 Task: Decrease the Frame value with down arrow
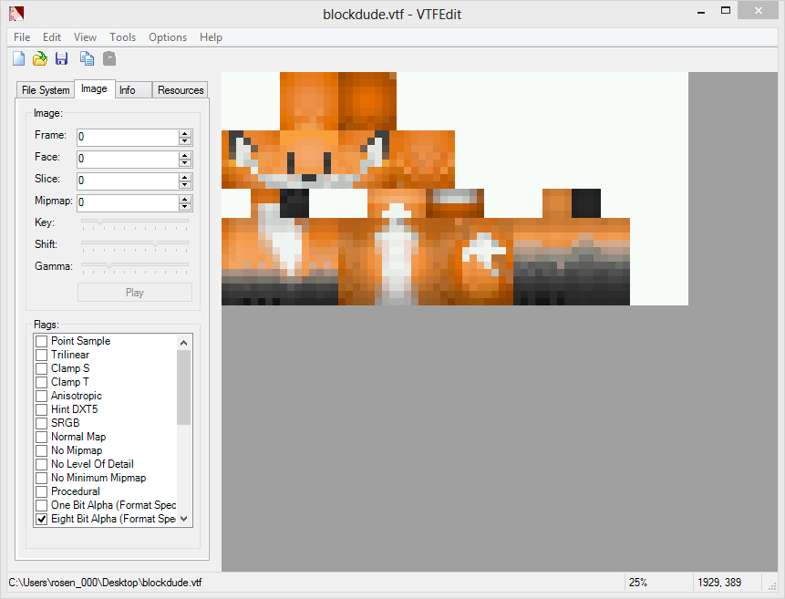tap(185, 140)
